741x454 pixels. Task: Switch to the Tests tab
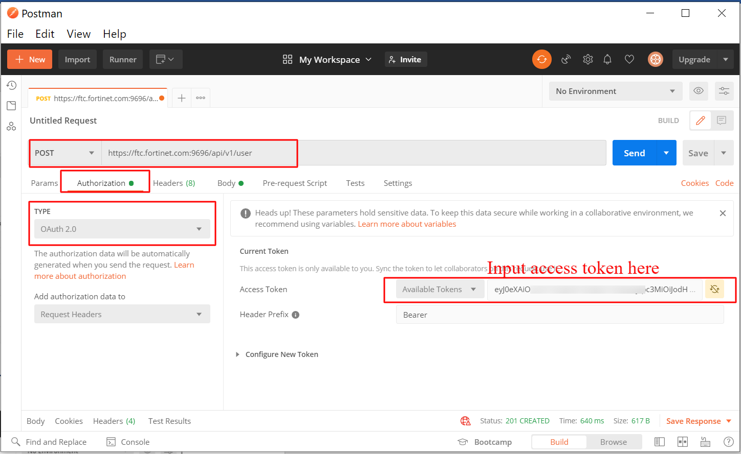[355, 183]
